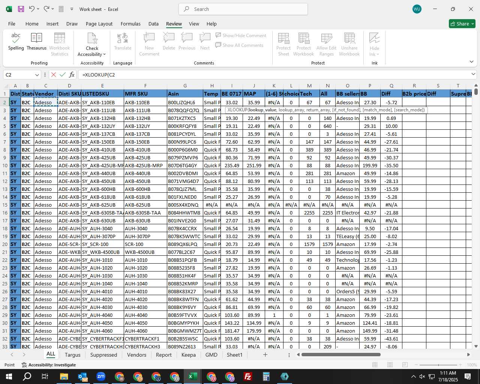Toggle Show All Comments
This screenshot has height=384, width=480.
pyautogui.click(x=239, y=45)
